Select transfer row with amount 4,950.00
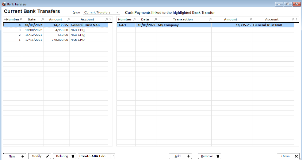Image resolution: width=302 pixels, height=160 pixels. point(56,30)
